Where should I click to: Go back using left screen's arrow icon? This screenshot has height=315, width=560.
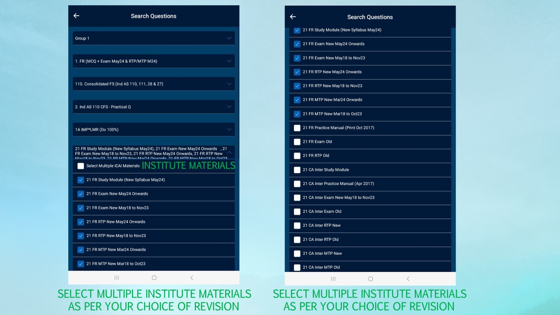tap(76, 16)
